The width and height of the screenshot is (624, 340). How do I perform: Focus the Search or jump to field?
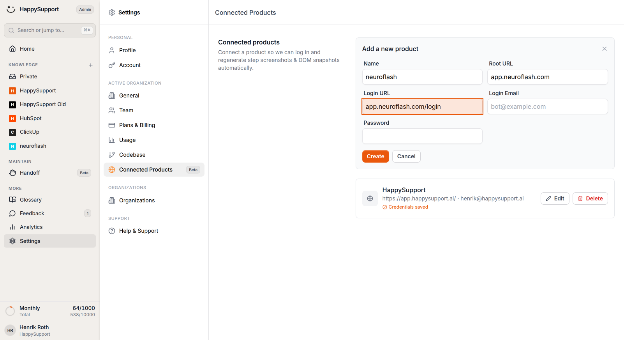[x=50, y=30]
